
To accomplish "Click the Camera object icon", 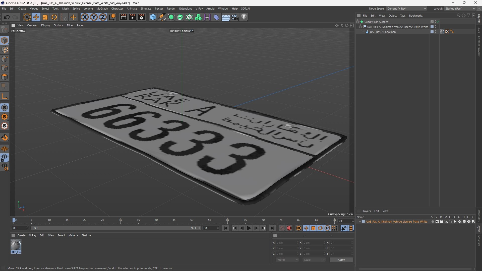I will (235, 17).
